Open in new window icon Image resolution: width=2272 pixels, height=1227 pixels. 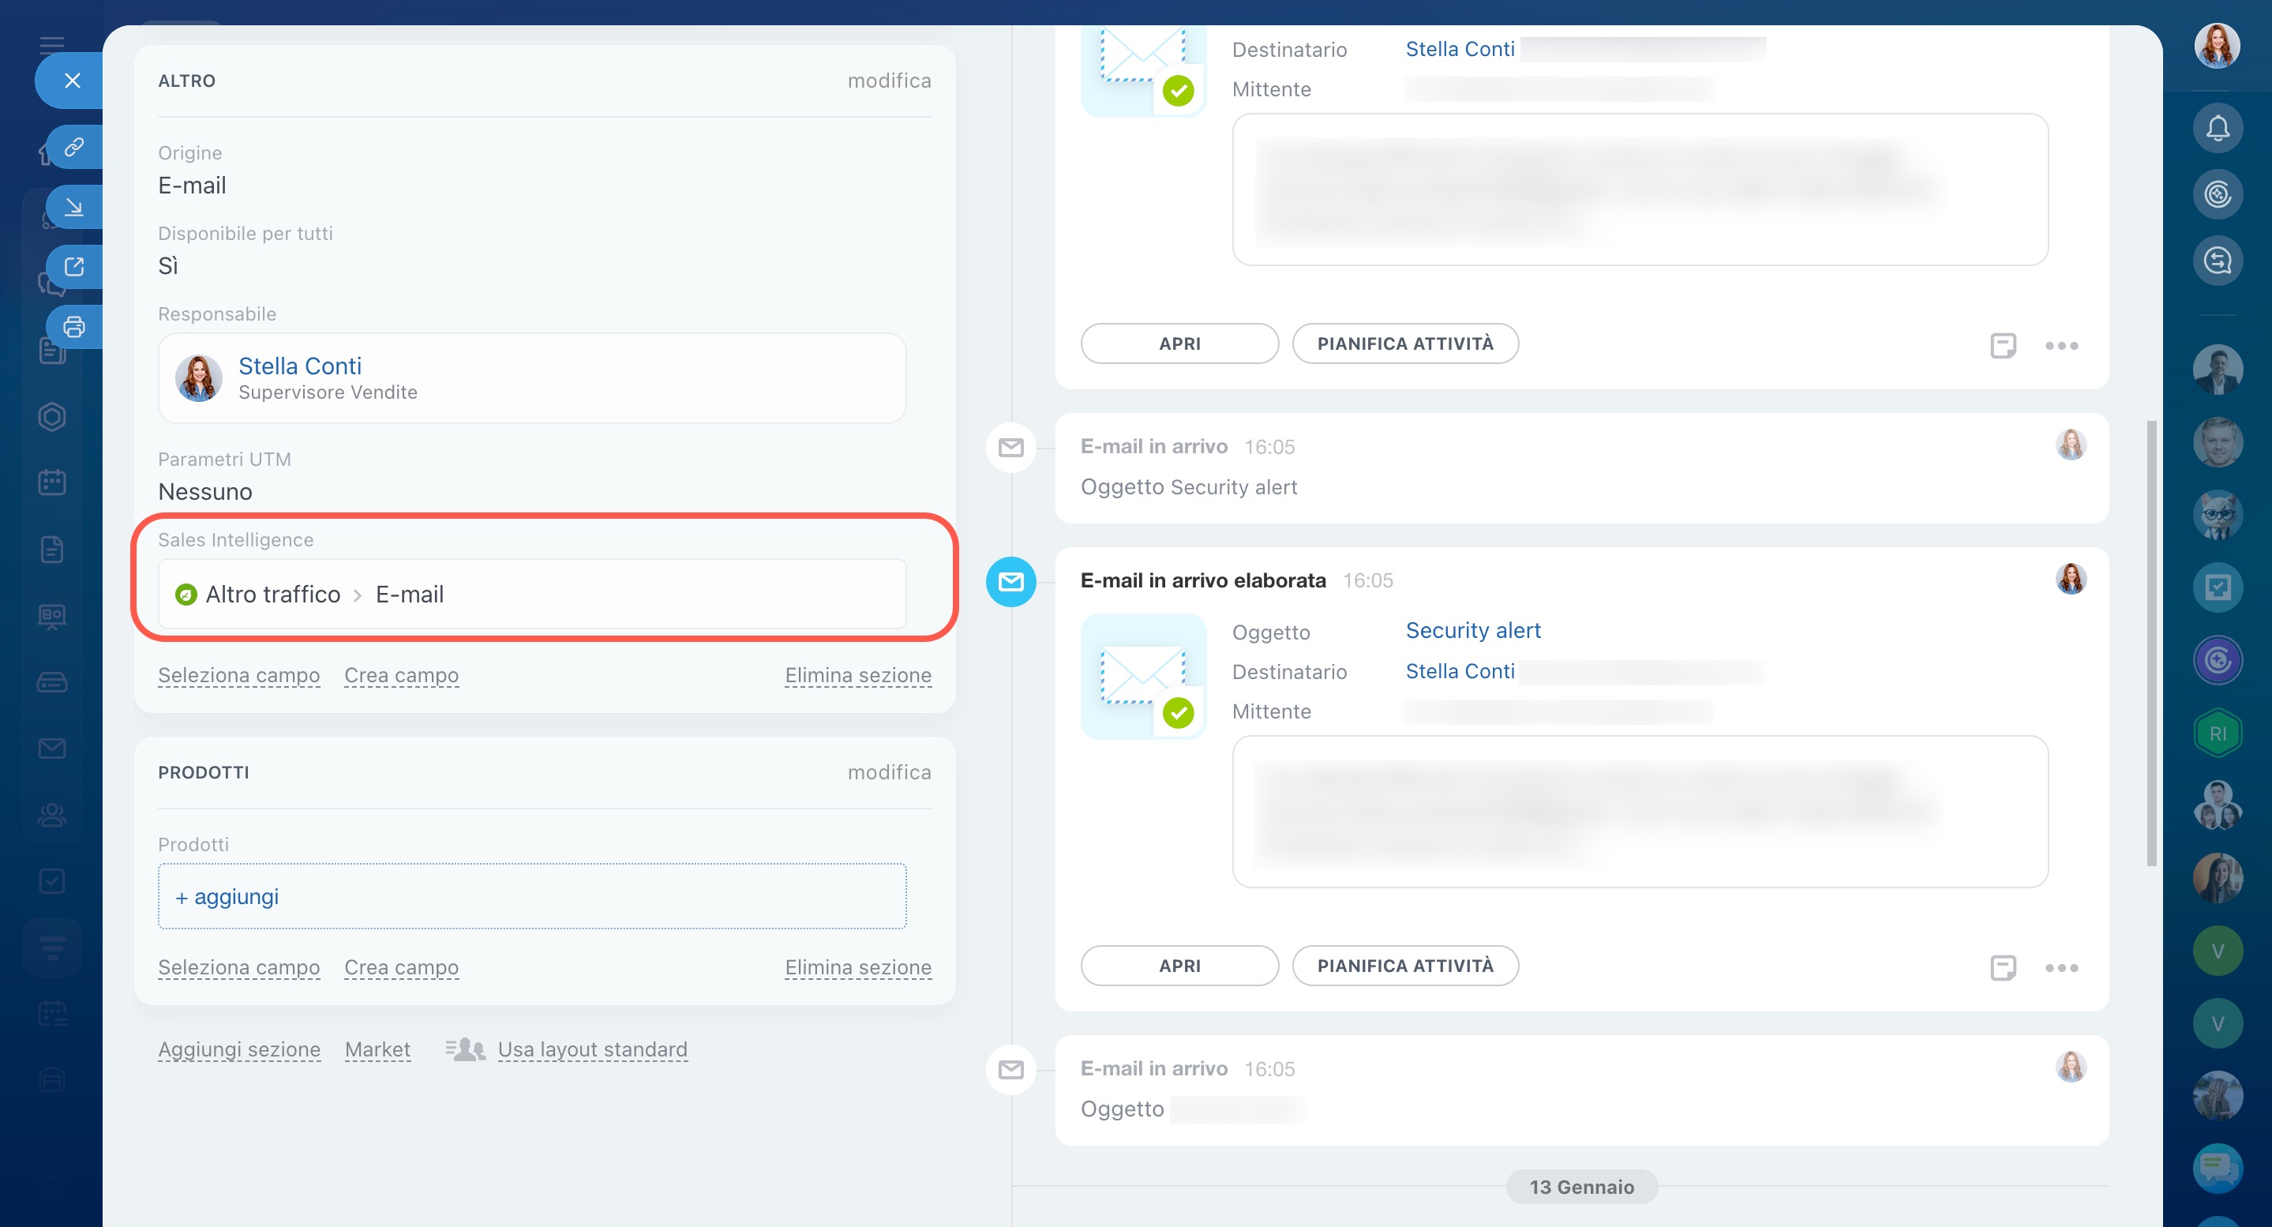pos(74,266)
